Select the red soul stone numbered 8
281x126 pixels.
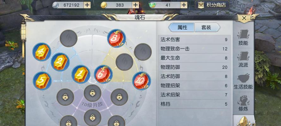click(117, 38)
